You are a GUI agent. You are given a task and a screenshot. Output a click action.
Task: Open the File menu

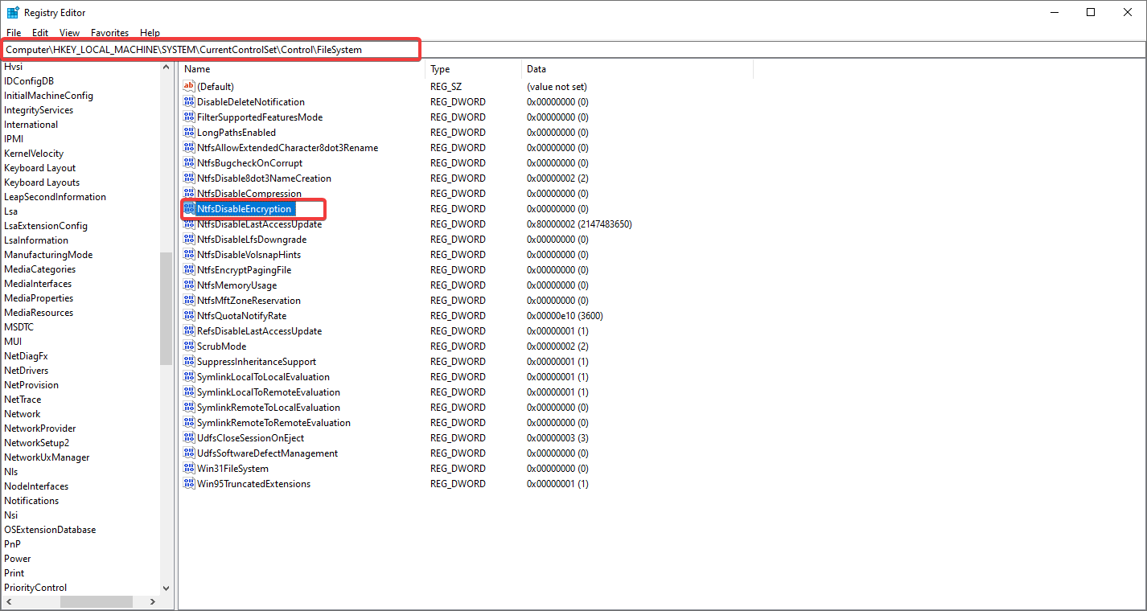(14, 32)
